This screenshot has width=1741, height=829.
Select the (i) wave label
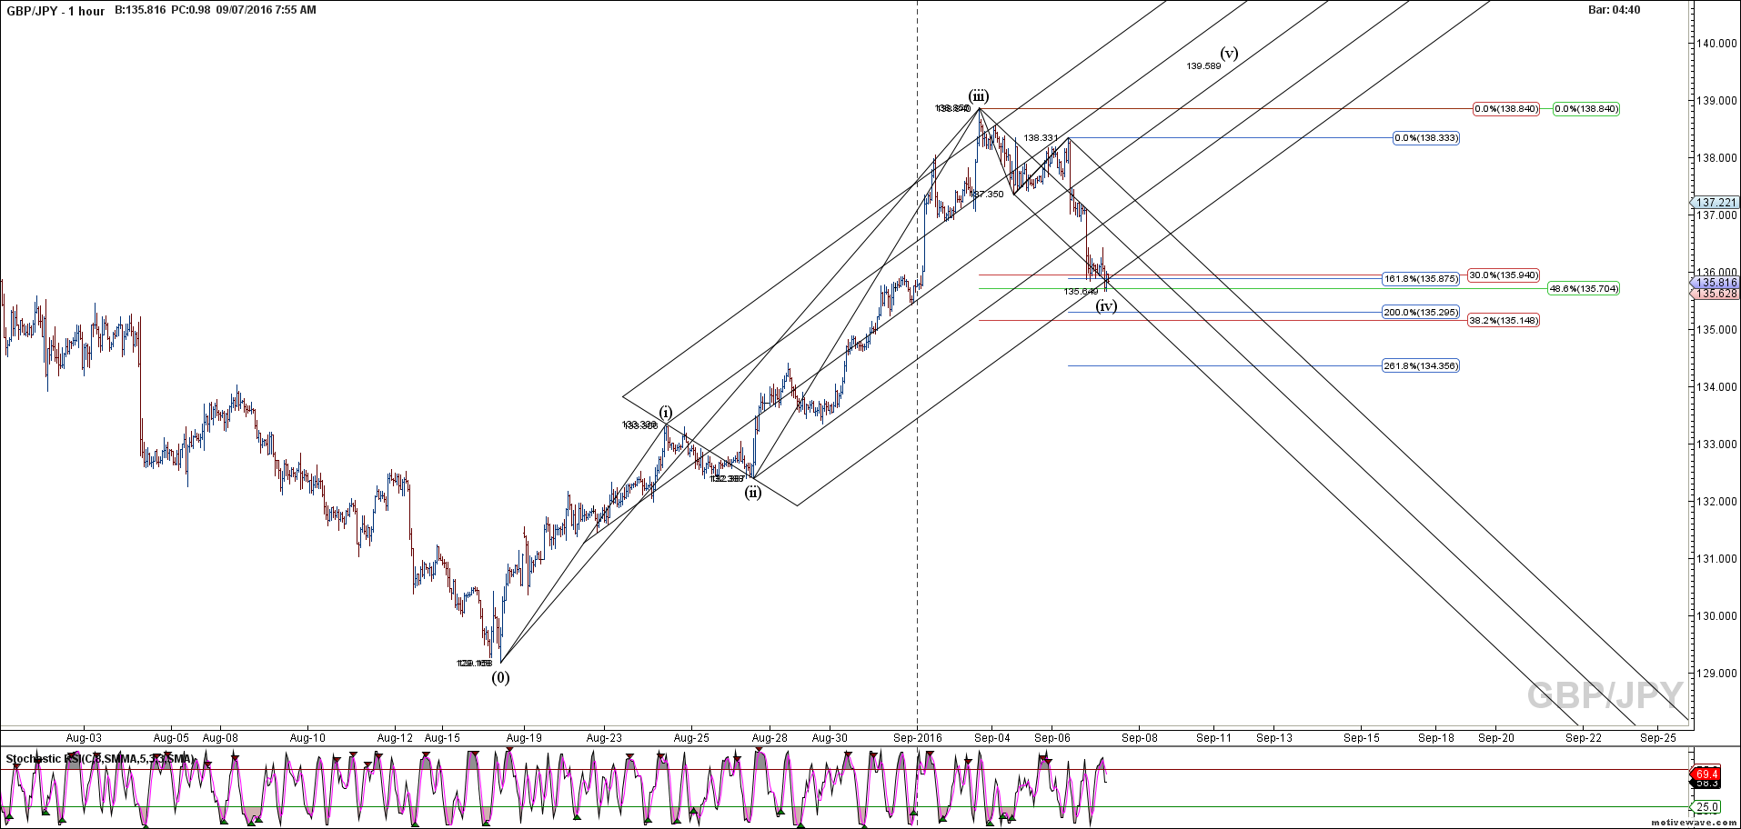pyautogui.click(x=666, y=412)
